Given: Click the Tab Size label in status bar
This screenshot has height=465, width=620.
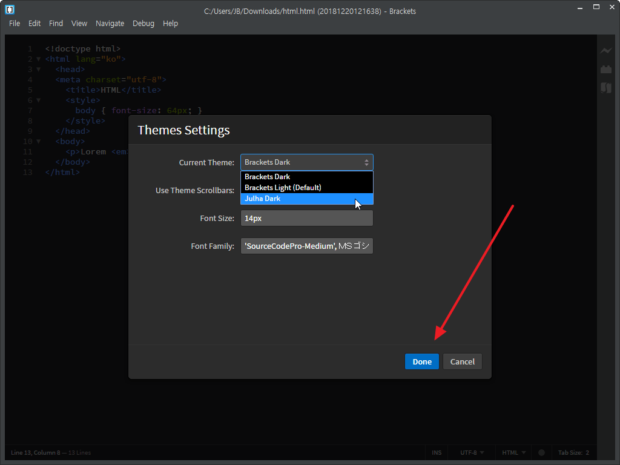Looking at the screenshot, I should click(570, 452).
